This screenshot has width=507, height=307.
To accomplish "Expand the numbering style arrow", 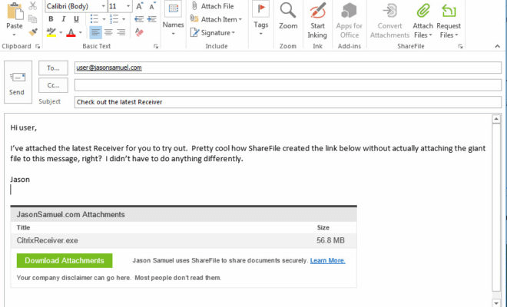I will pyautogui.click(x=124, y=19).
